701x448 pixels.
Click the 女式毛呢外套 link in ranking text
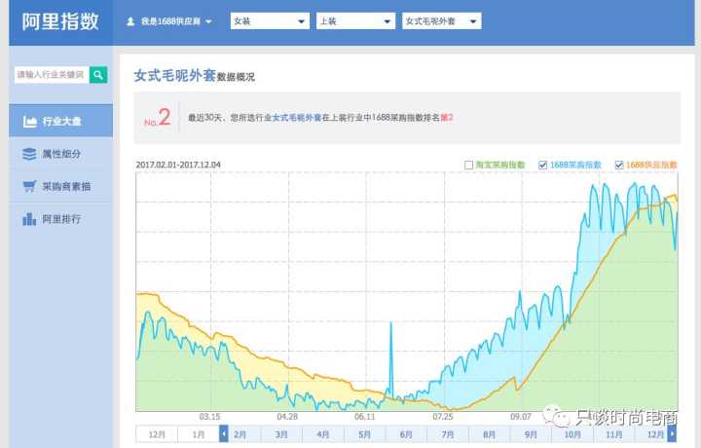[x=297, y=118]
